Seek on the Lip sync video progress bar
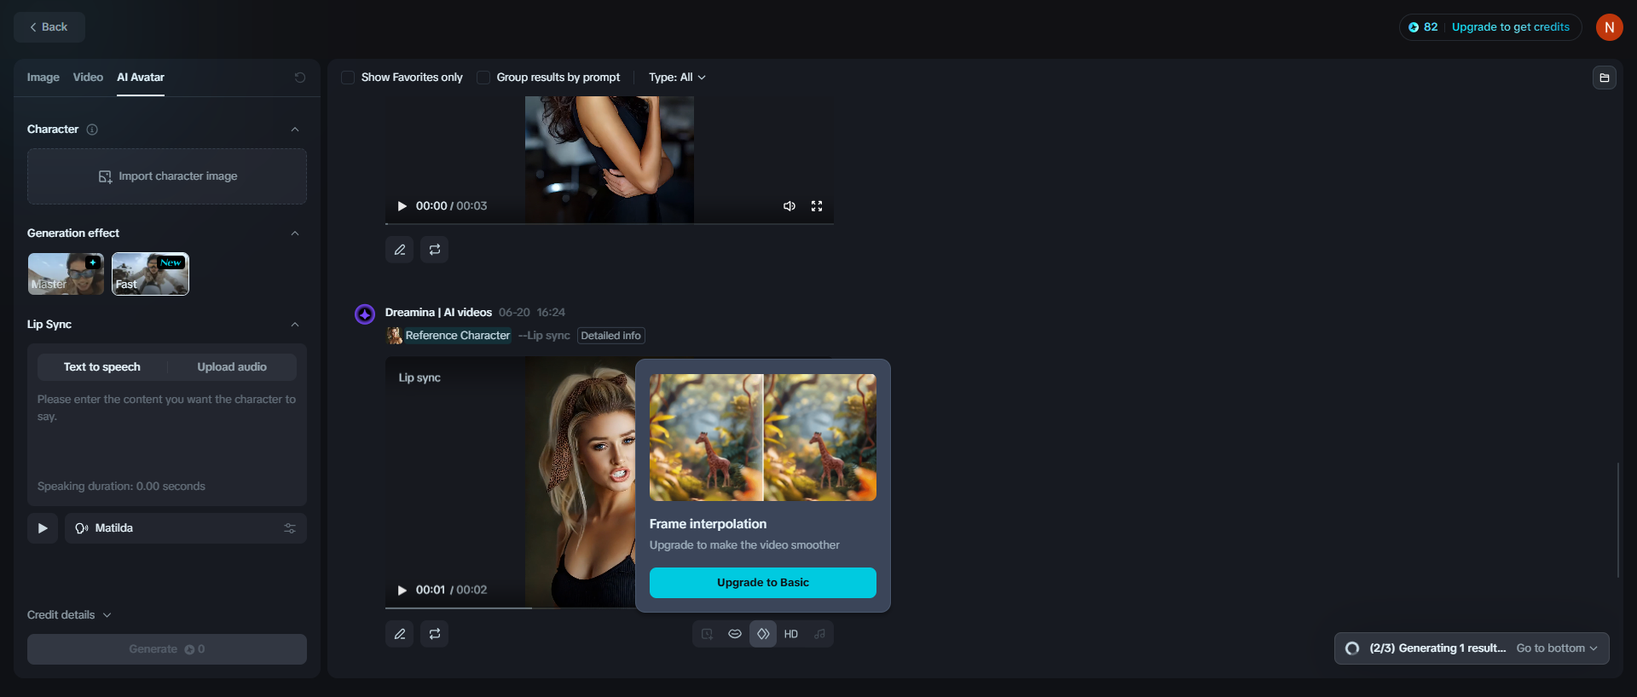Screen dimensions: 1637x697 tap(510, 608)
